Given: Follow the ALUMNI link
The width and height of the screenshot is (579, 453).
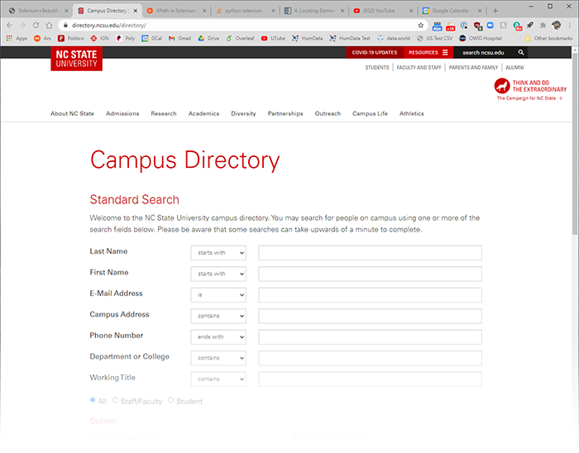Looking at the screenshot, I should [x=514, y=68].
